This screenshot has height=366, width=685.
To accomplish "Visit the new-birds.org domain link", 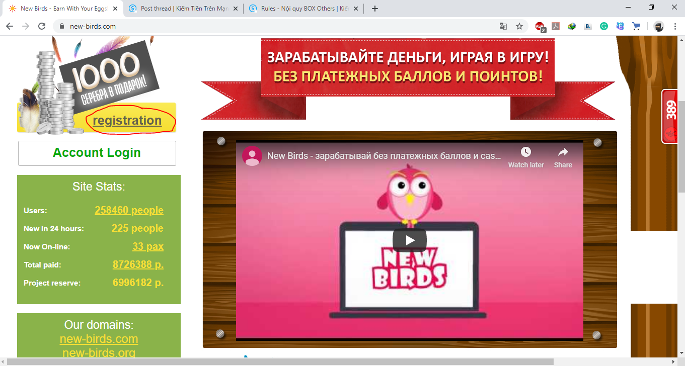I will (99, 353).
